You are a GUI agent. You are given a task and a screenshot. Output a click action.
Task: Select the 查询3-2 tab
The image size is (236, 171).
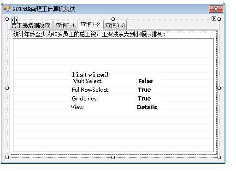pos(90,24)
